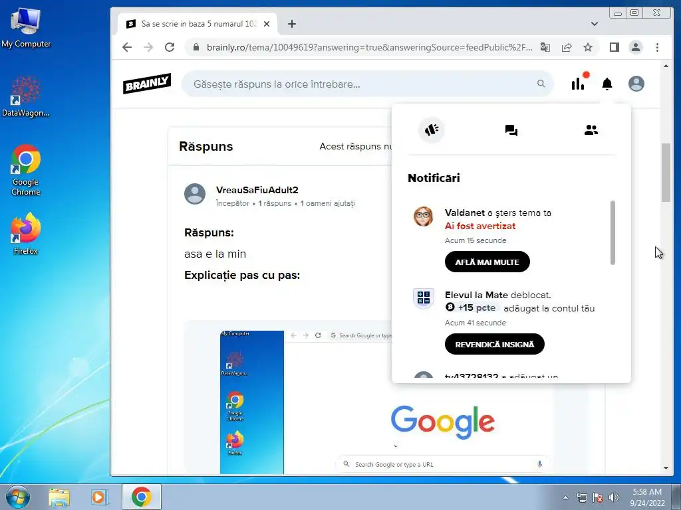Image resolution: width=681 pixels, height=510 pixels.
Task: Open the leaderboard stats icon with red dot
Action: (579, 82)
